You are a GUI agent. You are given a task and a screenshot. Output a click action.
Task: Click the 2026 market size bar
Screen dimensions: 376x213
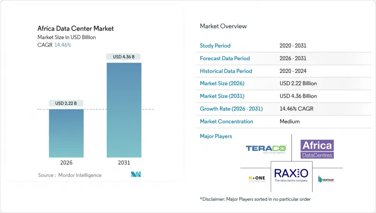[67, 133]
